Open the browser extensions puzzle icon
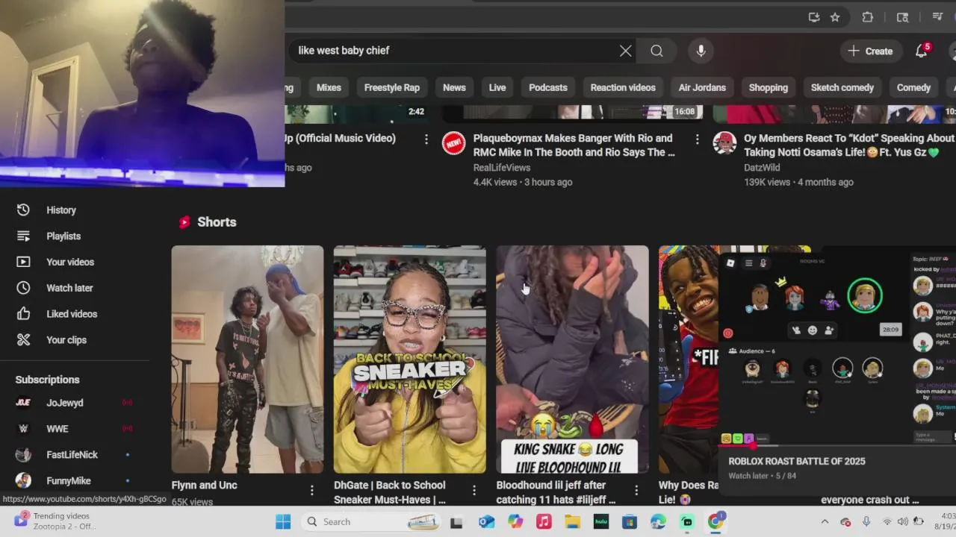 [867, 17]
